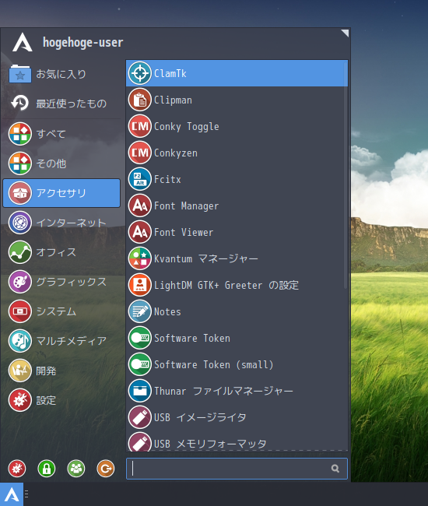Launch Kvantum マネージャー
Image resolution: width=428 pixels, height=506 pixels.
click(x=237, y=258)
